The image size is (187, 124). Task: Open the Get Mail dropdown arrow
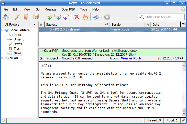[x=11, y=17]
